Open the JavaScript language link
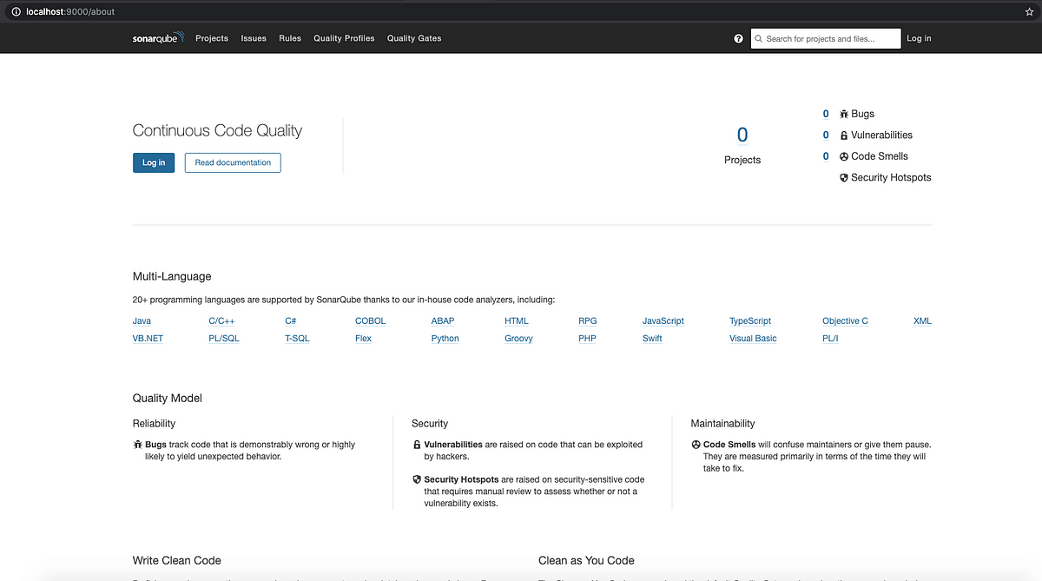Image resolution: width=1042 pixels, height=581 pixels. coord(663,321)
